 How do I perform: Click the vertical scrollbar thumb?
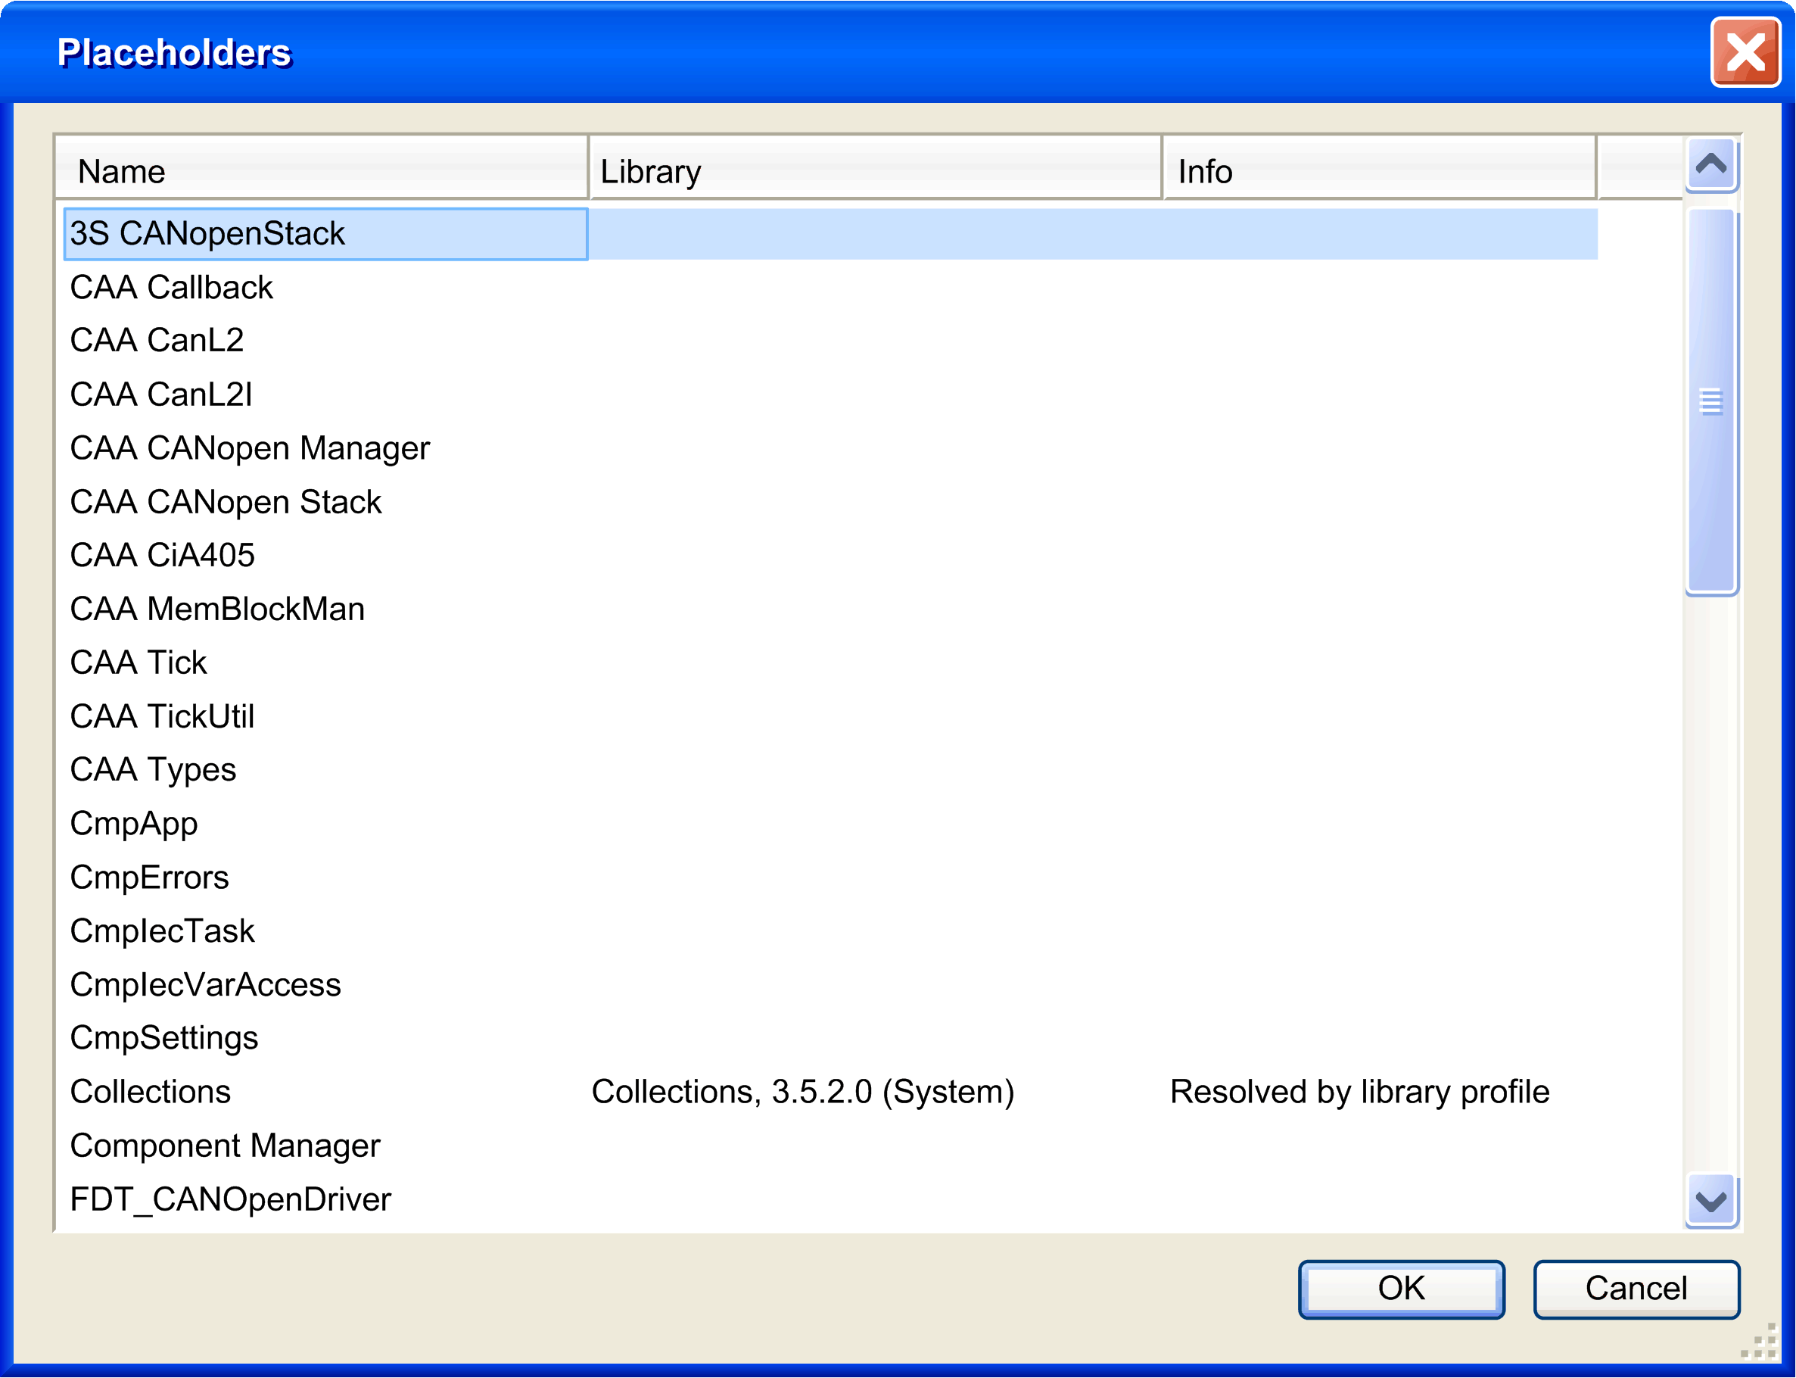point(1710,402)
